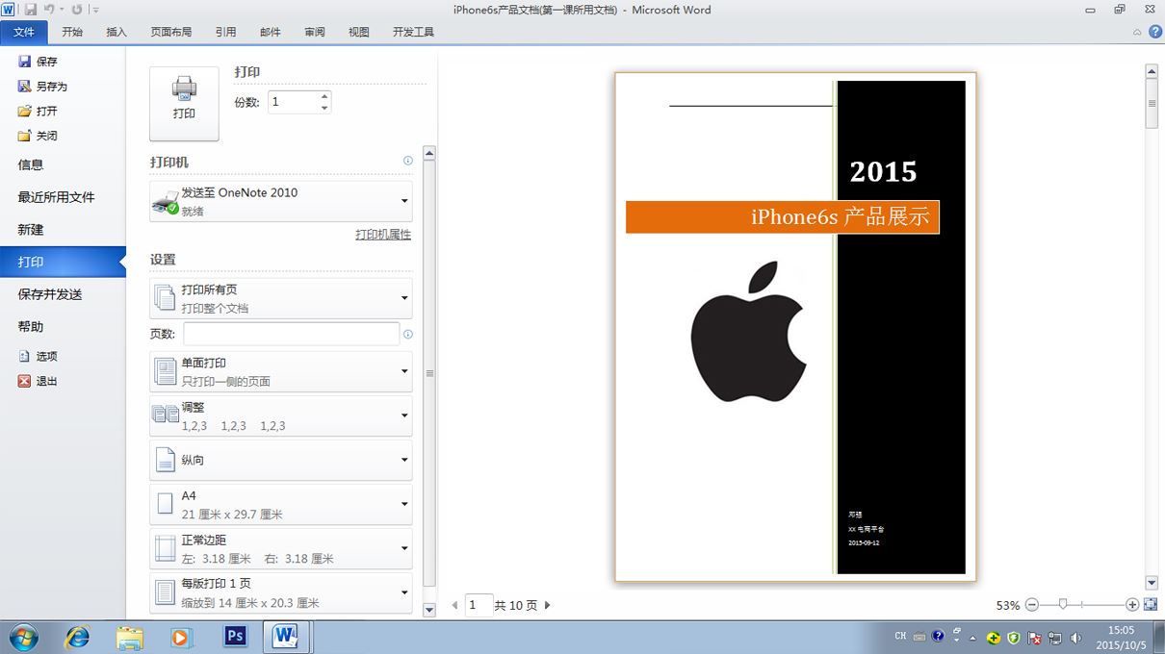Click the zoom in plus button
Screen dimensions: 1165x654
[x=1132, y=605]
